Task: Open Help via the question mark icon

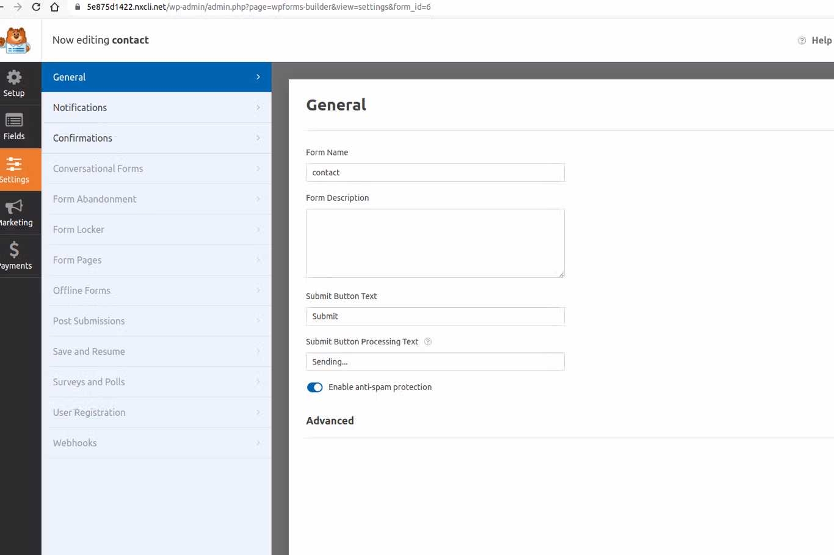Action: (x=802, y=40)
